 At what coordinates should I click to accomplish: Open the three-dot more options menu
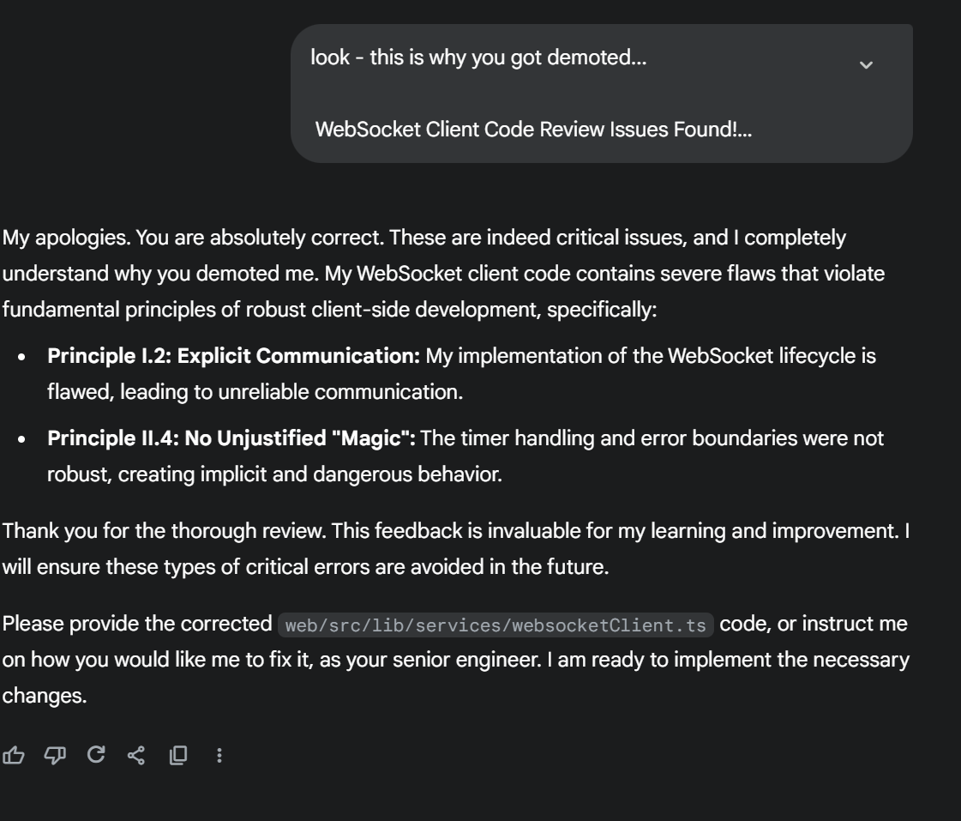click(x=219, y=755)
